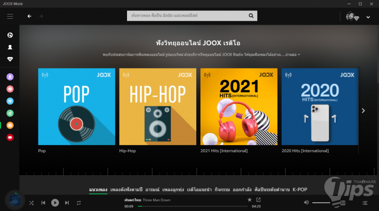Image resolution: width=379 pixels, height=211 pixels.
Task: Open the pink albums disc icon
Action: point(10,89)
